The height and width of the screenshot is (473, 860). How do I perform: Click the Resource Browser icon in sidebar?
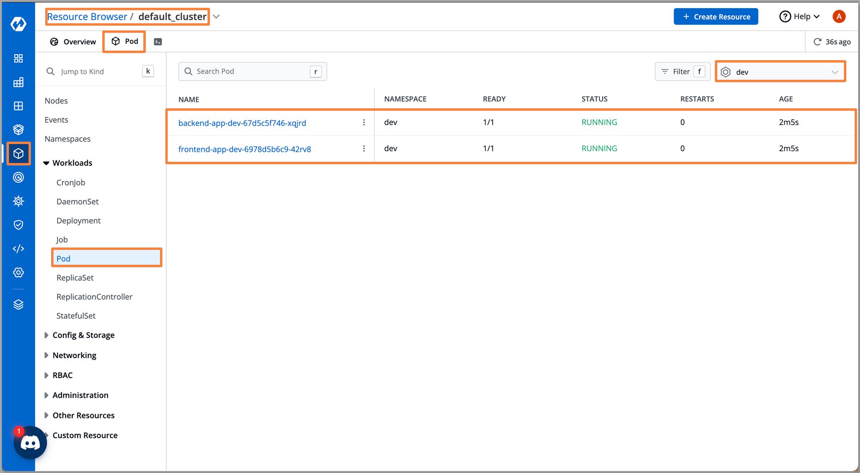pyautogui.click(x=18, y=153)
